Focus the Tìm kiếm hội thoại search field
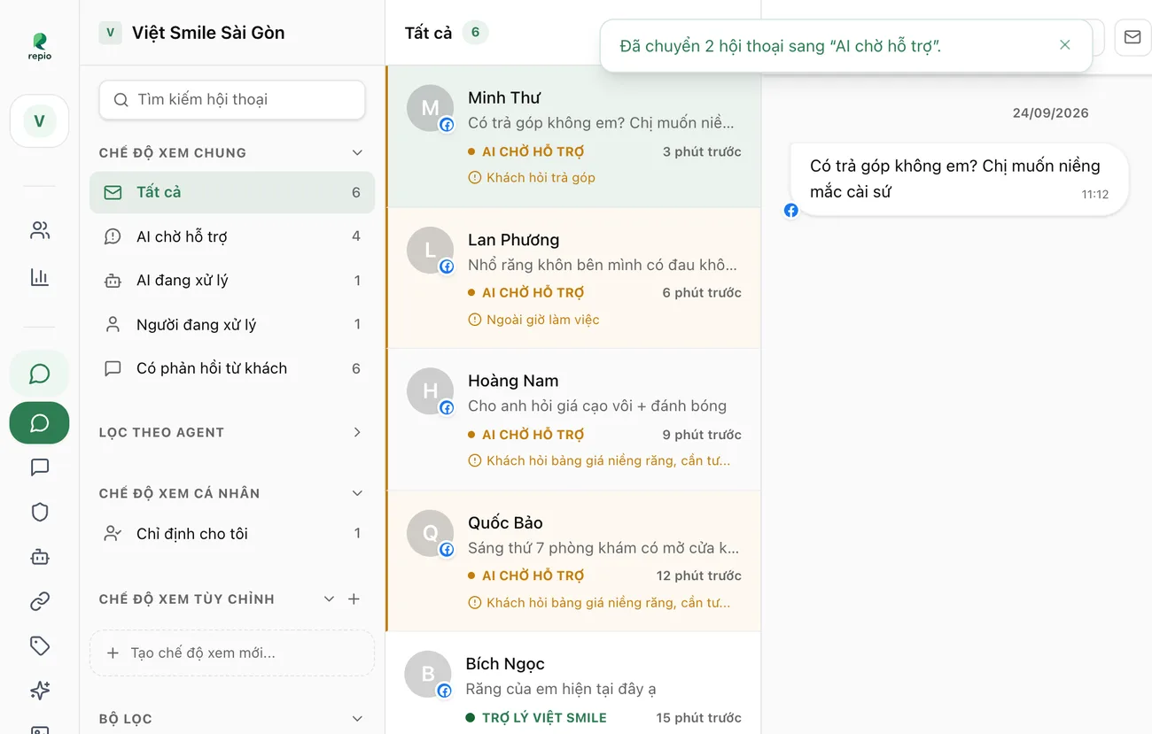This screenshot has width=1152, height=734. (x=232, y=100)
